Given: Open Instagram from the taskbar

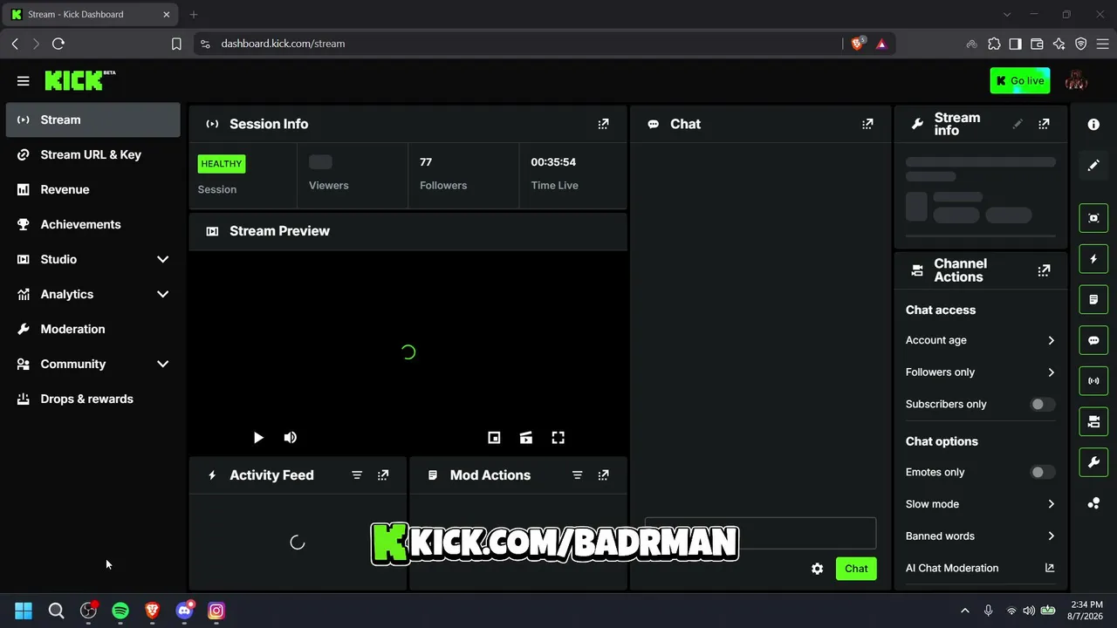Looking at the screenshot, I should point(216,611).
